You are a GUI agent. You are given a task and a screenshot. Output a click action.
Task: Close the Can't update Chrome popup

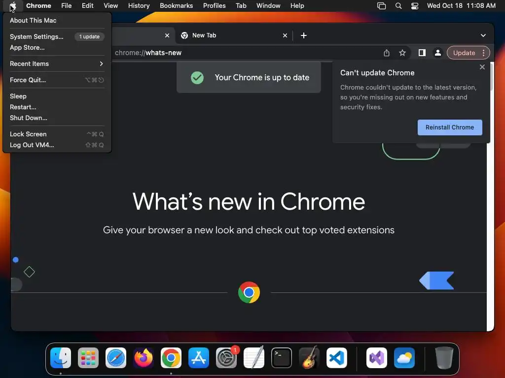(482, 67)
